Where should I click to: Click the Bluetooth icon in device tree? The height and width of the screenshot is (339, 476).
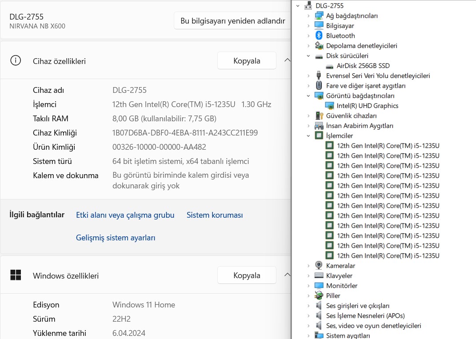click(319, 36)
